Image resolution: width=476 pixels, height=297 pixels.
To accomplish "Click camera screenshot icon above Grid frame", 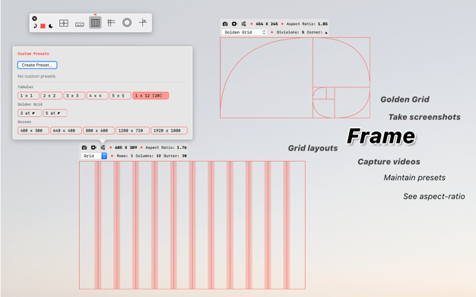I will click(x=84, y=147).
